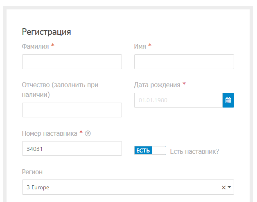Image resolution: width=257 pixels, height=202 pixels.
Task: Click the Отчество (заполнить при наличии) label
Action: [60, 90]
